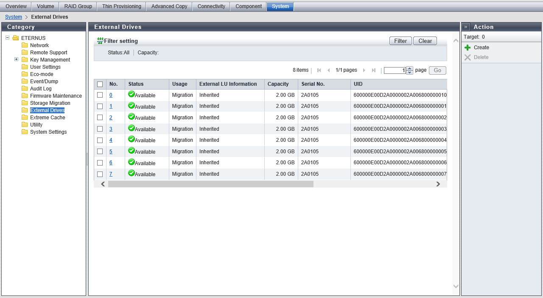Click the green Available status icon for drive 0

click(132, 94)
